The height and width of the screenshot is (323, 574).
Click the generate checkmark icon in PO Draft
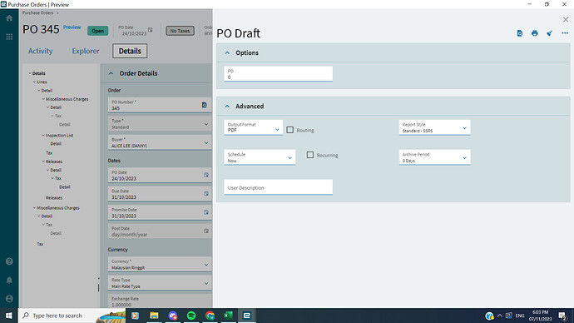click(550, 33)
